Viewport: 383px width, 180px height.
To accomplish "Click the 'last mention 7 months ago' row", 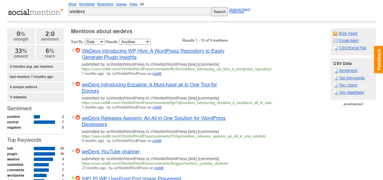I will 35,77.
